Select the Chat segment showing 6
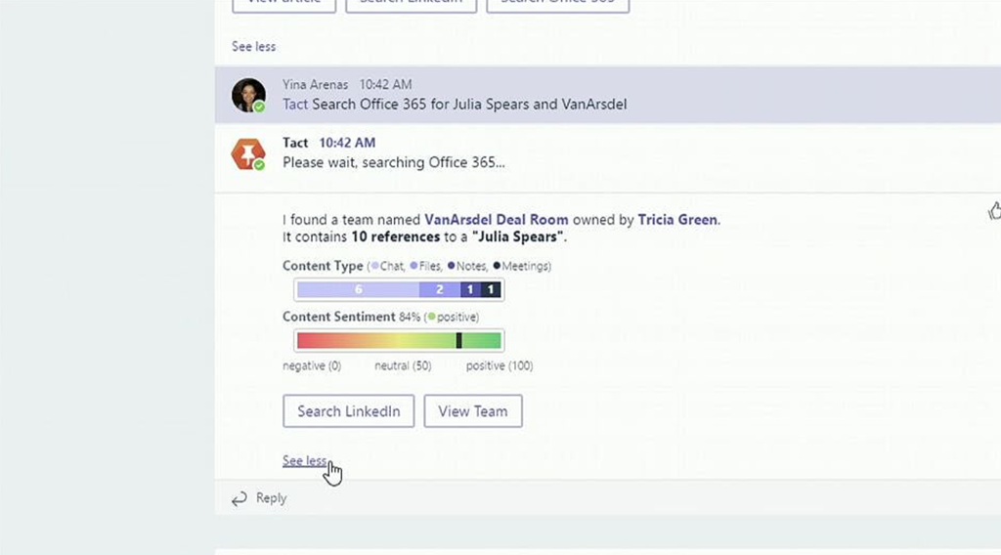Image resolution: width=1001 pixels, height=555 pixels. click(358, 289)
